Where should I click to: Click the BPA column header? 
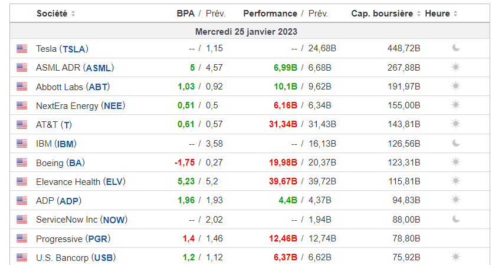pyautogui.click(x=185, y=14)
